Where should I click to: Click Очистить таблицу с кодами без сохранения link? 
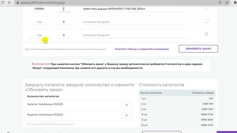click(x=142, y=49)
